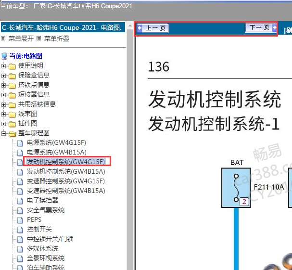Viewport: 292px width, 270px height.
Task: Click page icon next to PEPS
Action: tap(20, 220)
